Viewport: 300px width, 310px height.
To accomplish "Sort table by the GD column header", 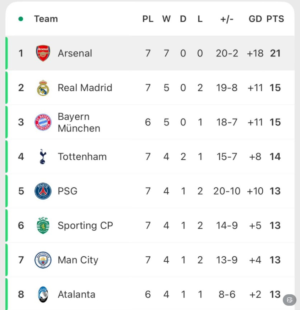I will click(x=255, y=19).
